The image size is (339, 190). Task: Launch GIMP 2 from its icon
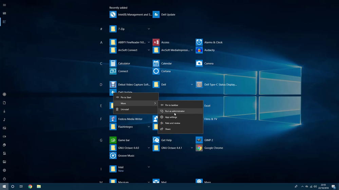pyautogui.click(x=199, y=140)
